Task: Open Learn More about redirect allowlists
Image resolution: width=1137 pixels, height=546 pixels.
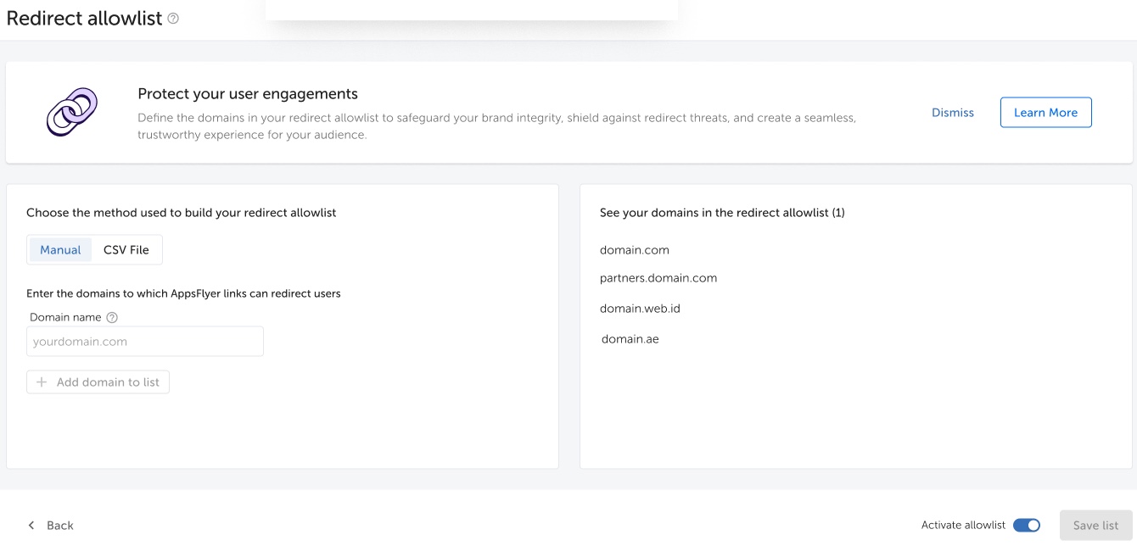Action: point(1045,112)
